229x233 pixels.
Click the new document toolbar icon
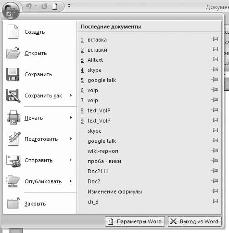pyautogui.click(x=55, y=6)
